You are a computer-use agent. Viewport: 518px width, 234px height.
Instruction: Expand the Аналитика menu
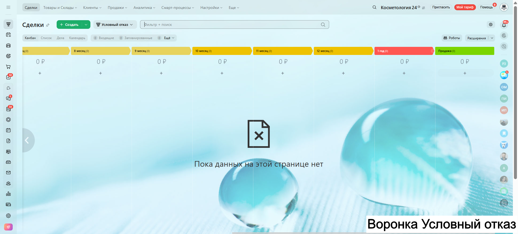tap(144, 8)
